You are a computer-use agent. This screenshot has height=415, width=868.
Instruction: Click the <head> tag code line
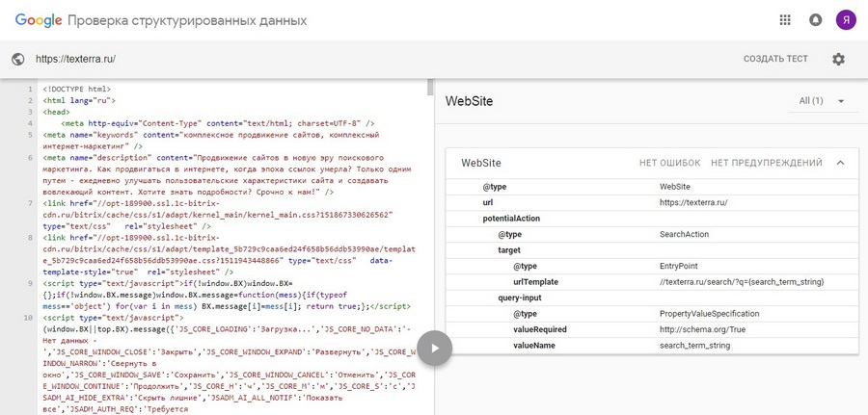click(56, 113)
